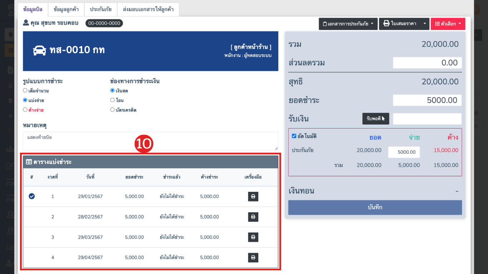Print installment 1 dated 29/01/2567
488x274 pixels.
[x=253, y=197]
